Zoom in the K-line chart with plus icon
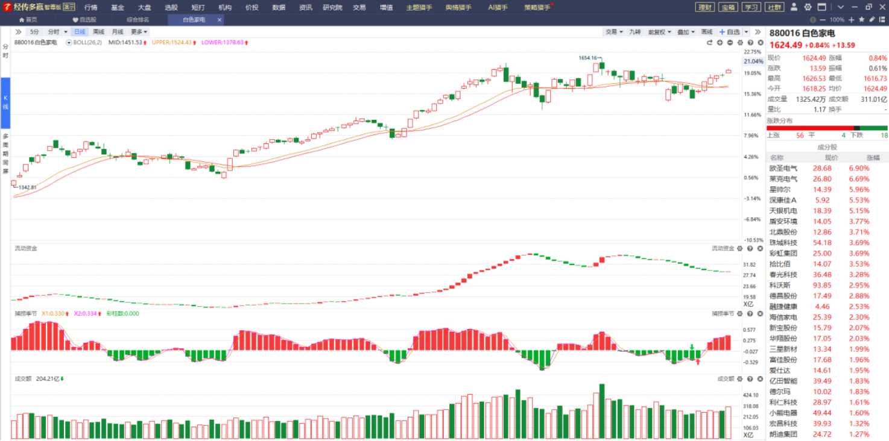This screenshot has width=889, height=441. click(720, 43)
